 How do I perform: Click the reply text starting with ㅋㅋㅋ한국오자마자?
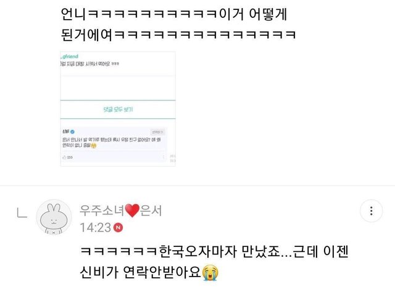pyautogui.click(x=214, y=262)
